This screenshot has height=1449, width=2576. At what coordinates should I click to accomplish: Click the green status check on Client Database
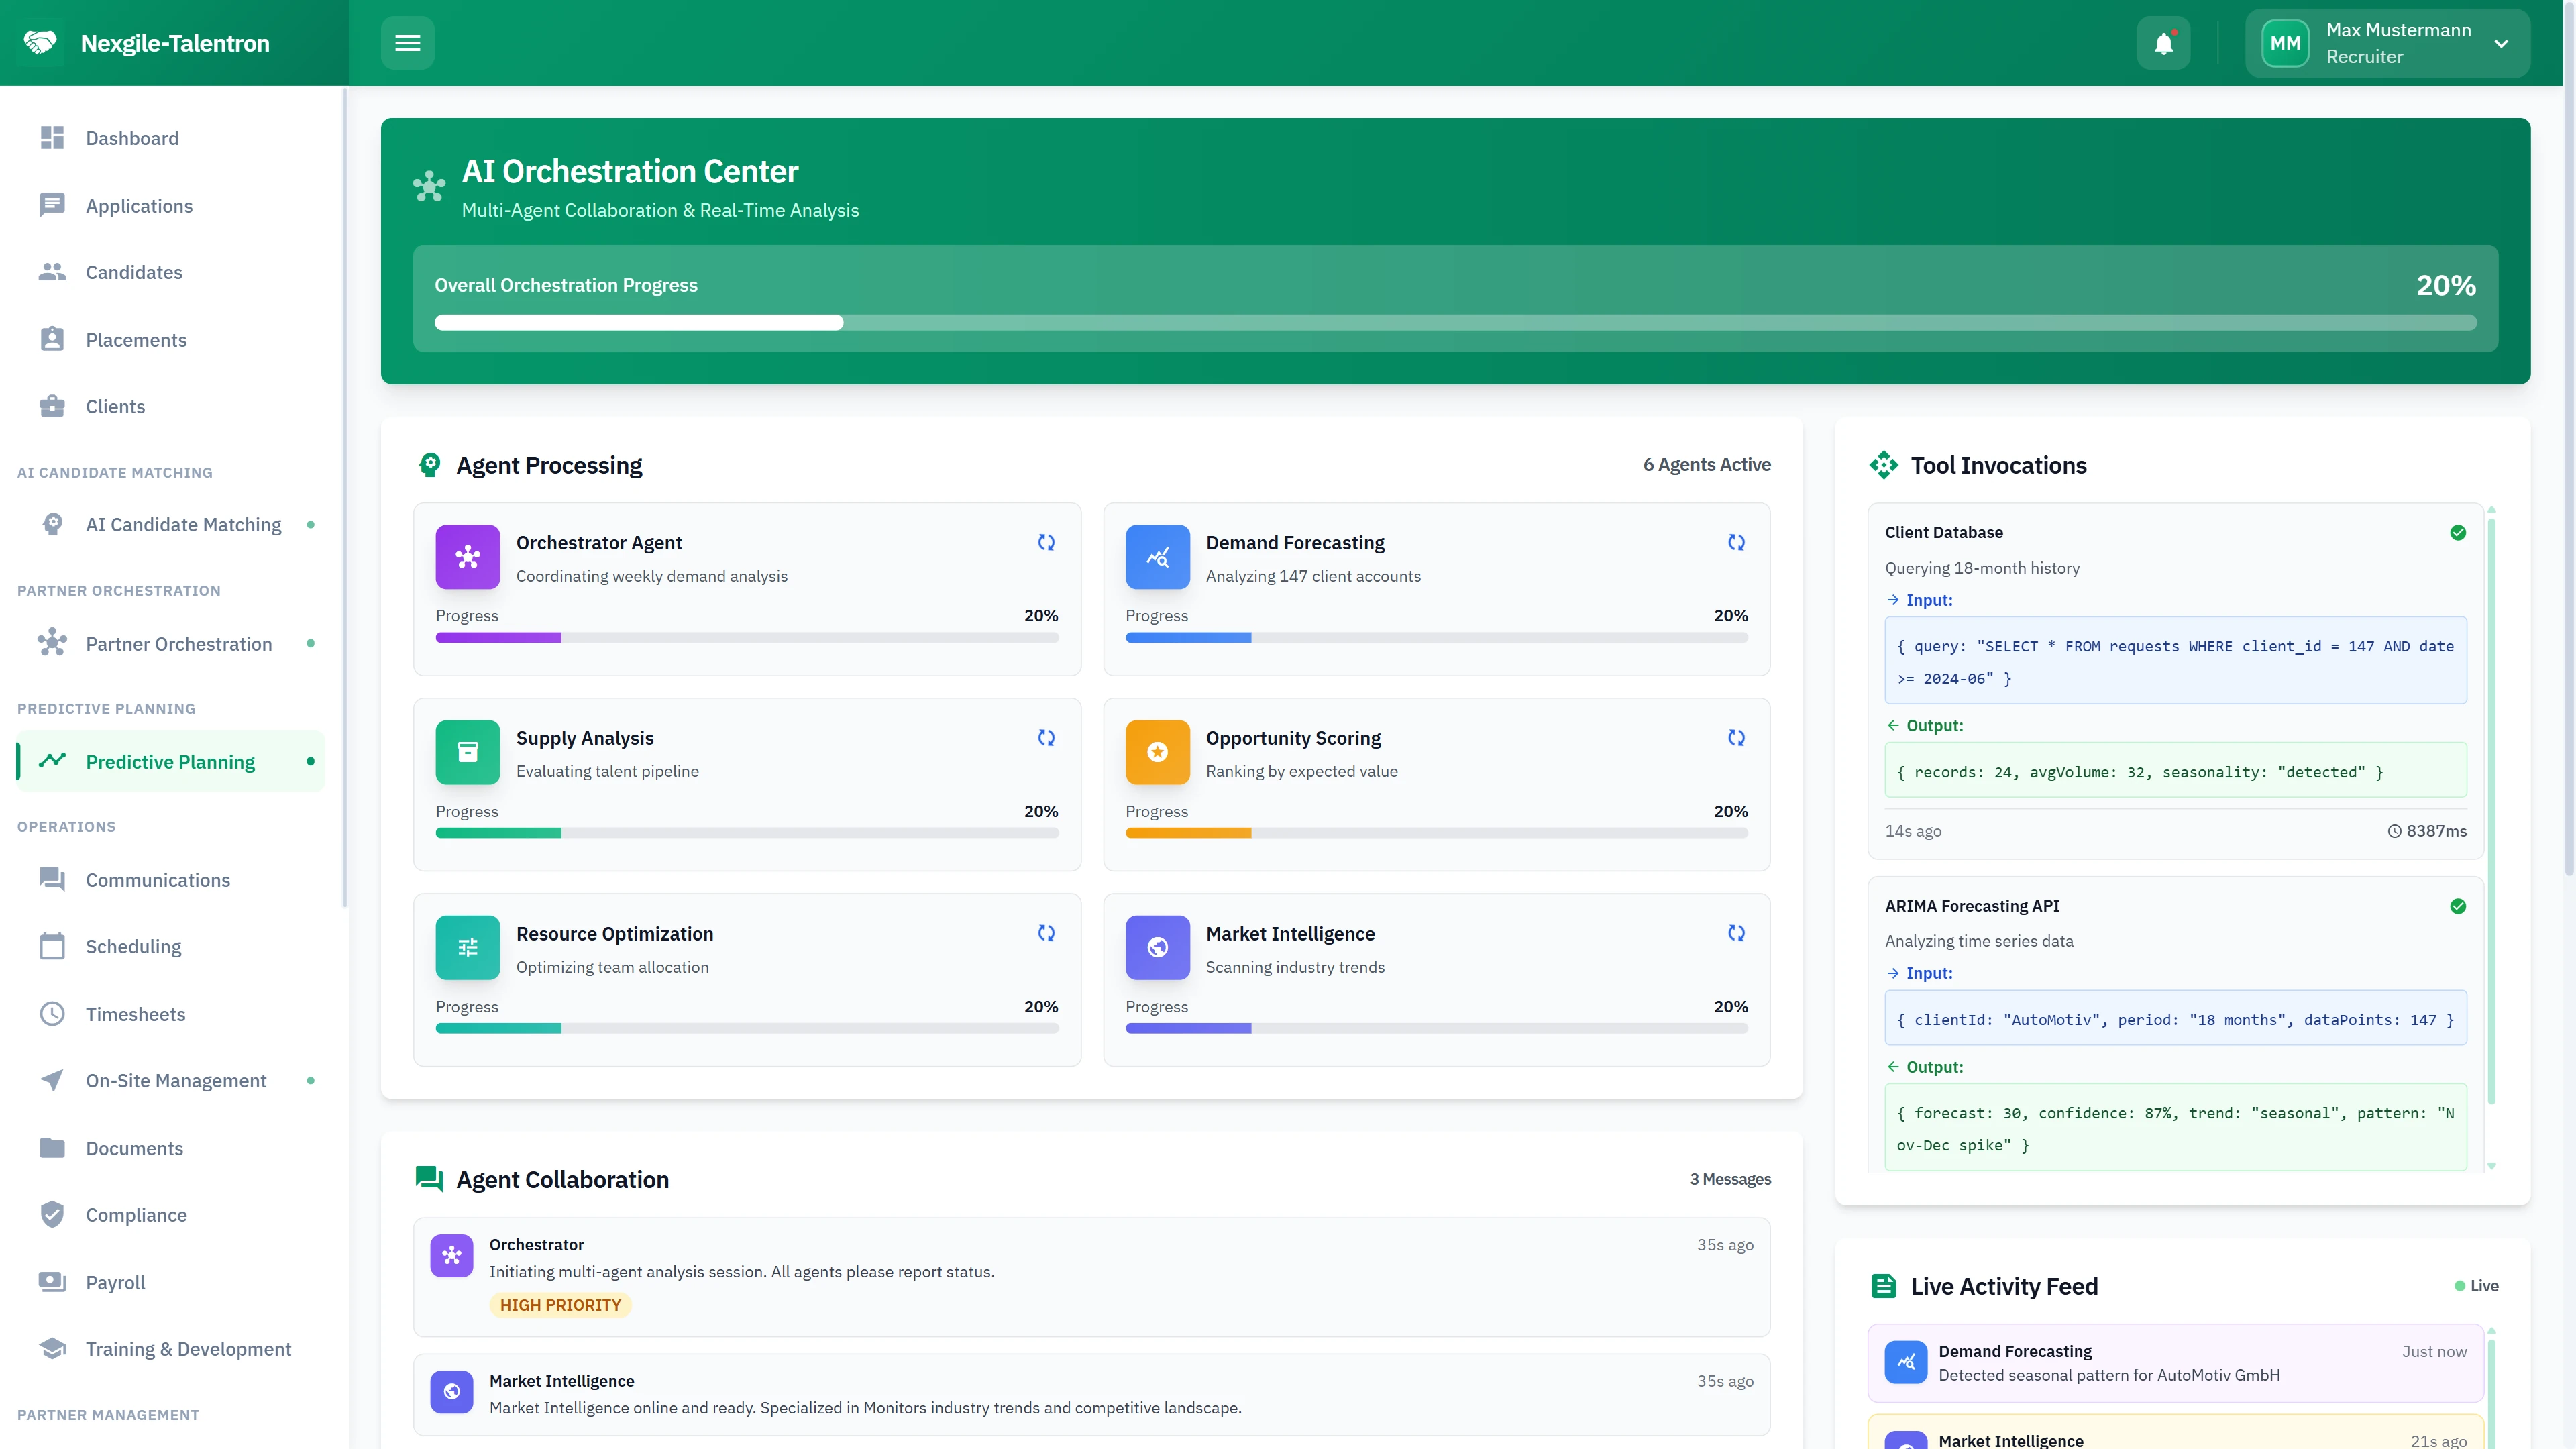(x=2459, y=532)
